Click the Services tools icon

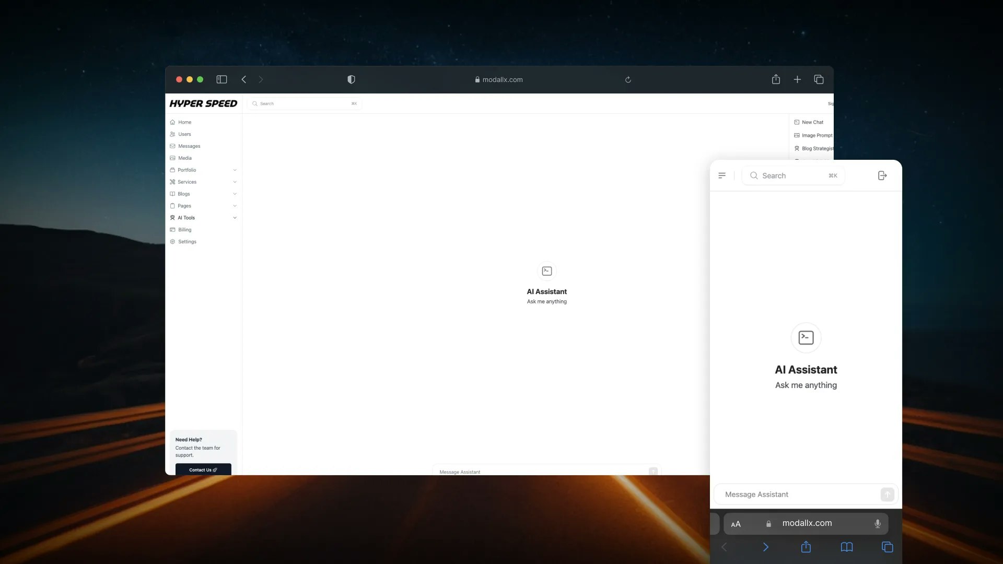coord(172,182)
